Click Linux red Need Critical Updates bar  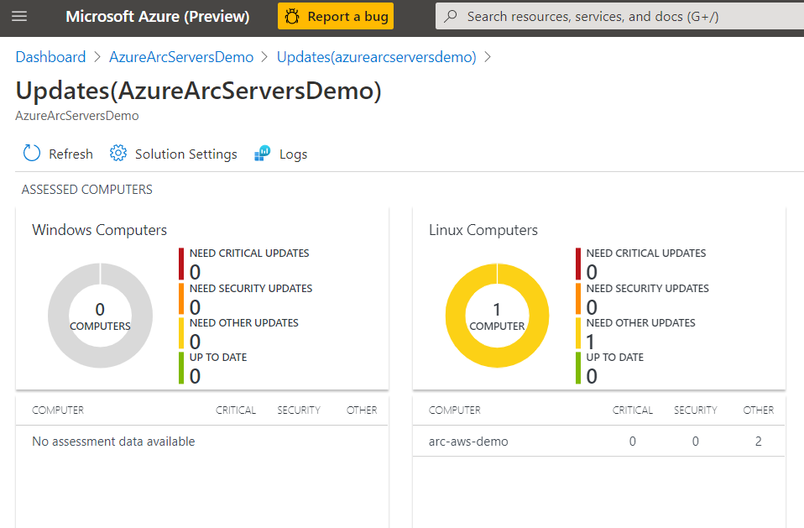(x=578, y=264)
